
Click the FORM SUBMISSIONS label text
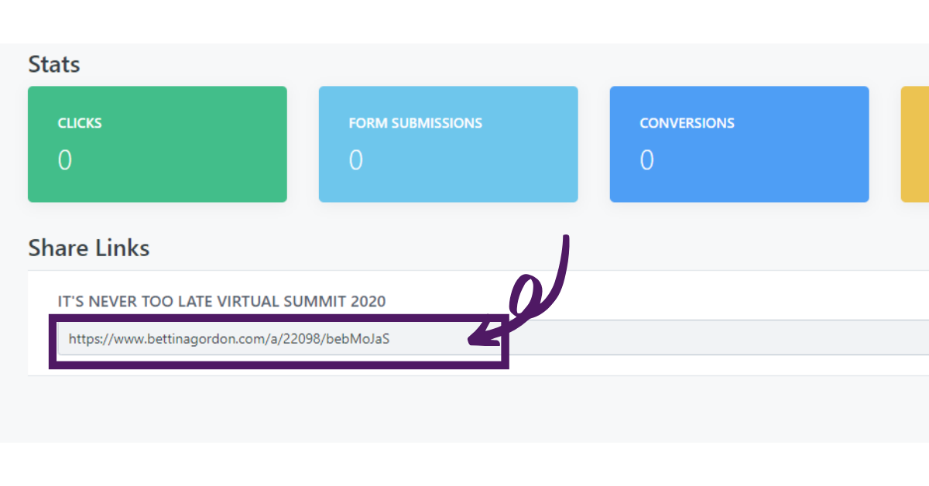[x=415, y=123]
